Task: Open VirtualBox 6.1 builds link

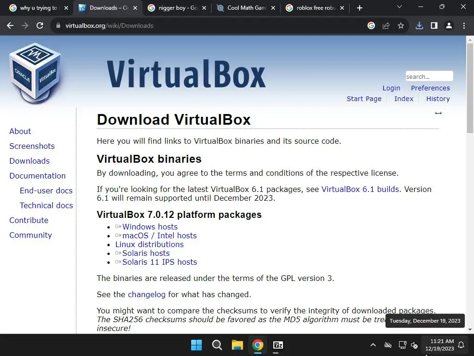Action: click(x=360, y=189)
